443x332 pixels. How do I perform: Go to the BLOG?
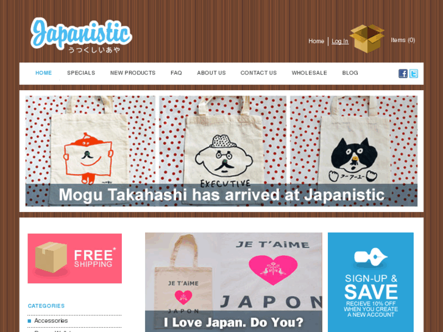pyautogui.click(x=350, y=73)
